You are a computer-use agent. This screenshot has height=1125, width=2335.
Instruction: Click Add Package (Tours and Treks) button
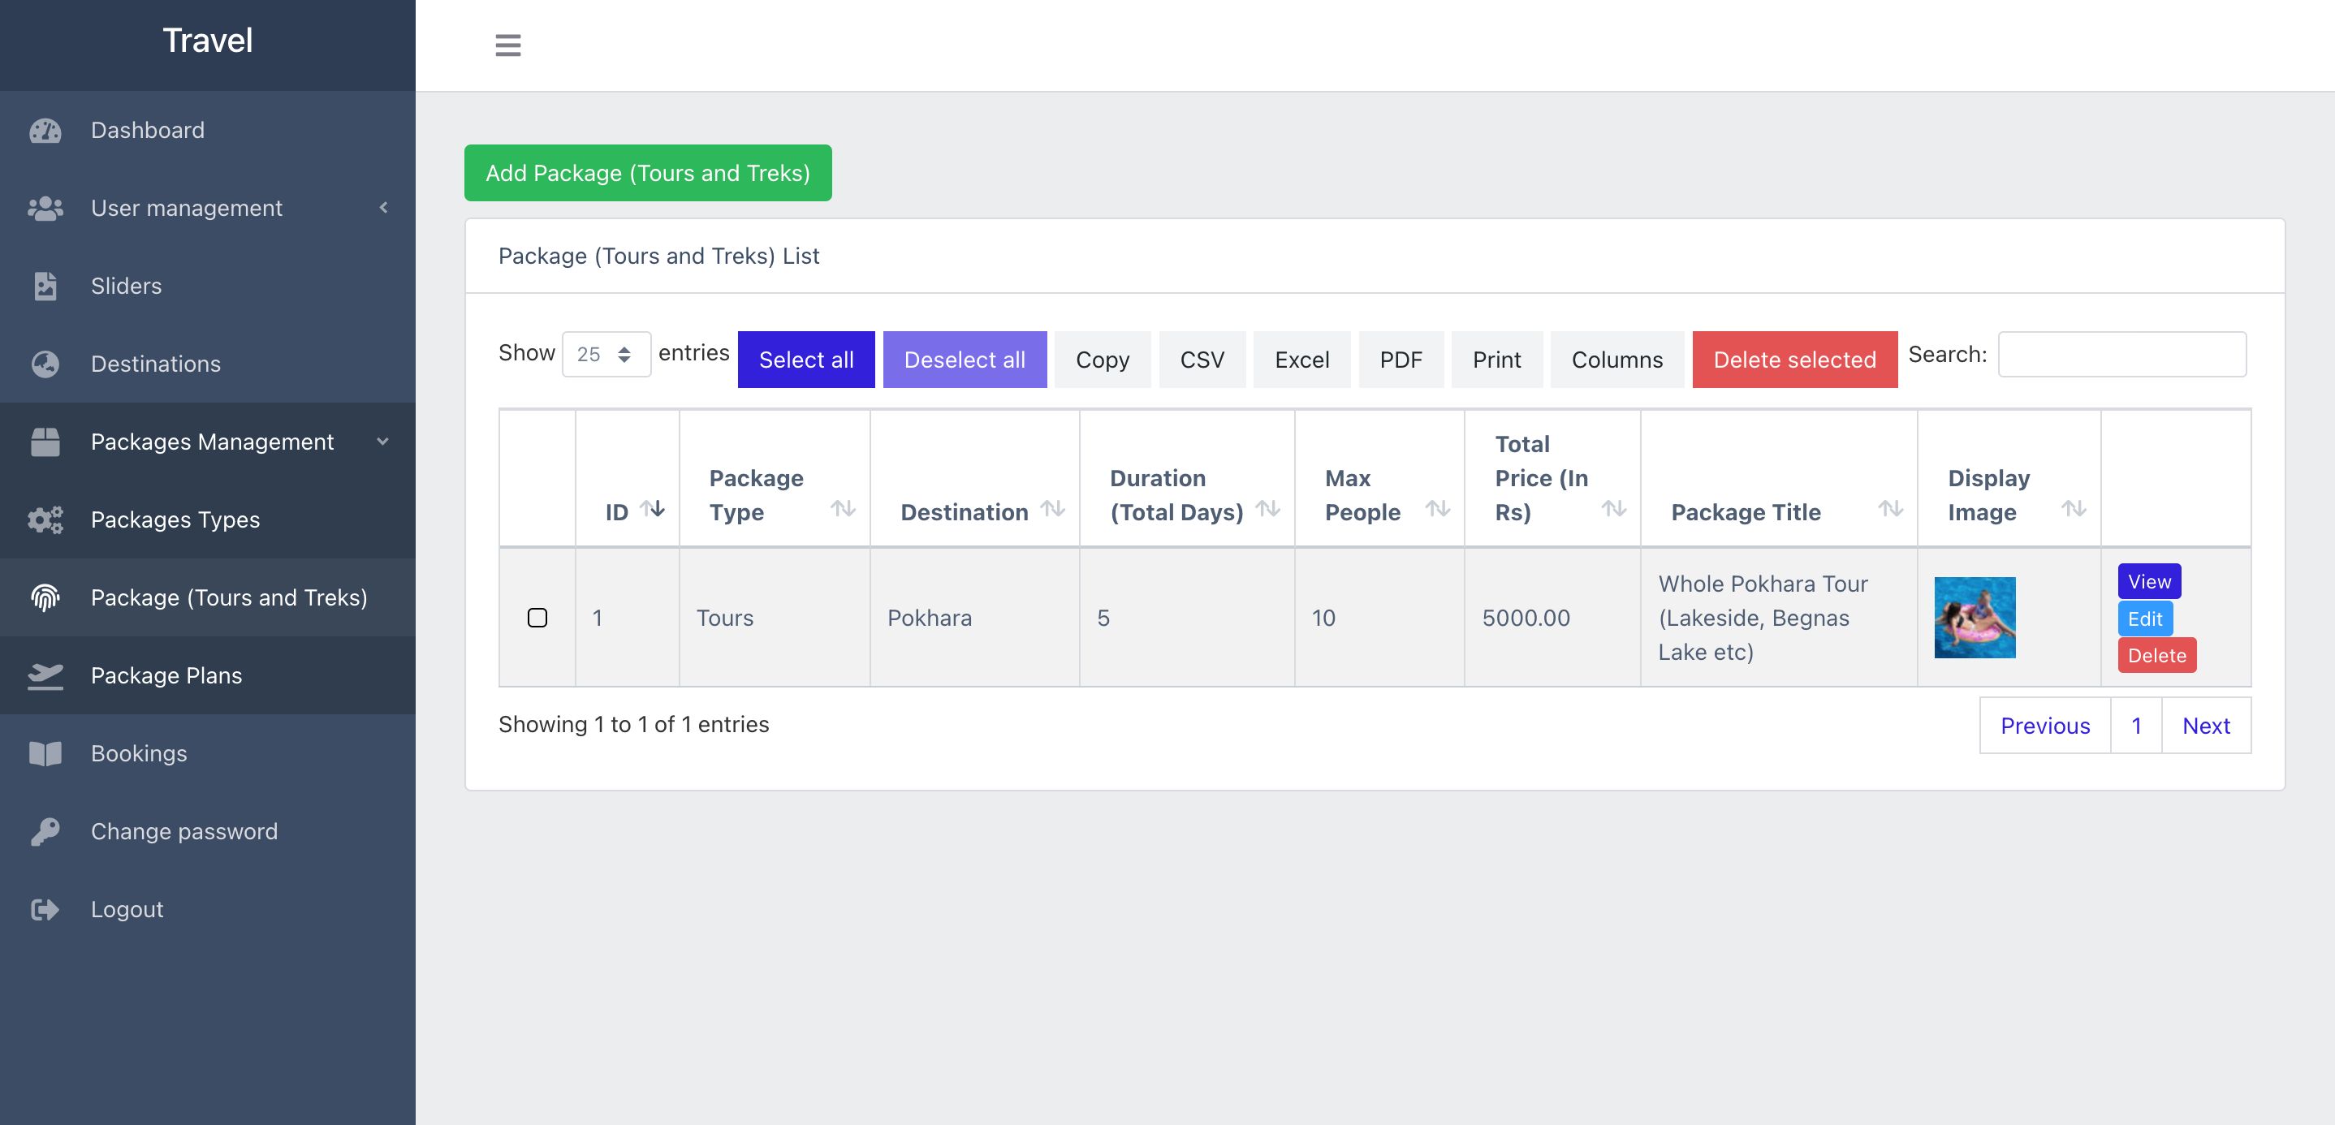coord(647,173)
